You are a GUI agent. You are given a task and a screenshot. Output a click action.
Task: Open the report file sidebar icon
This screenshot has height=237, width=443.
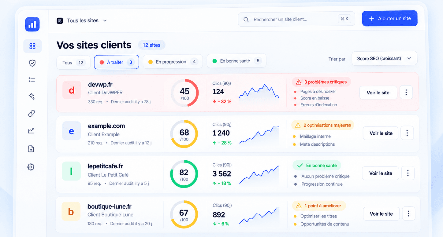31,149
